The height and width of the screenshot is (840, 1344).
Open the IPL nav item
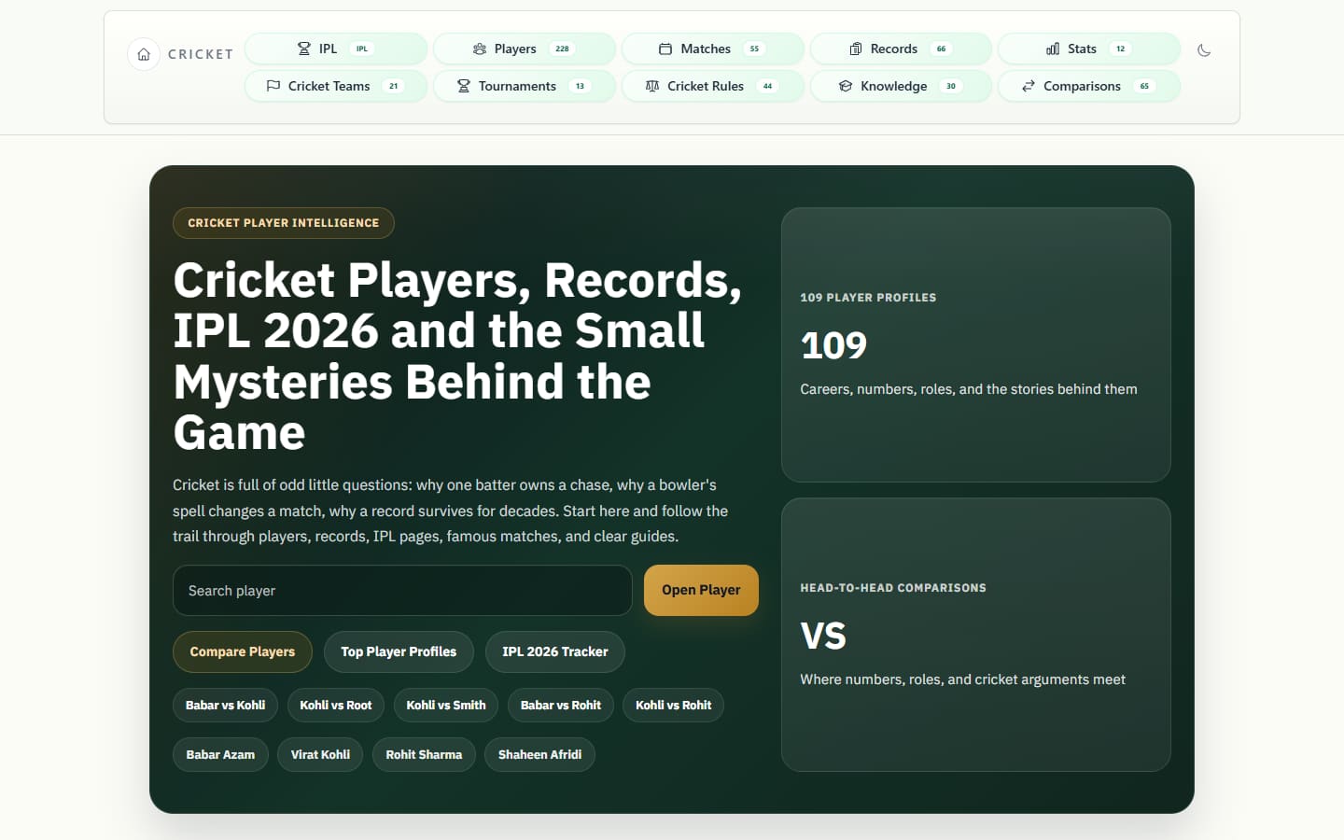(x=336, y=49)
